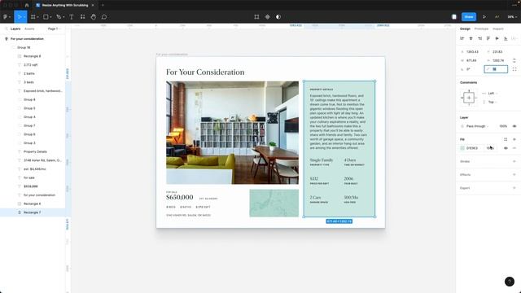Align selection horizontal centers
The image size is (521, 293).
tap(471, 38)
